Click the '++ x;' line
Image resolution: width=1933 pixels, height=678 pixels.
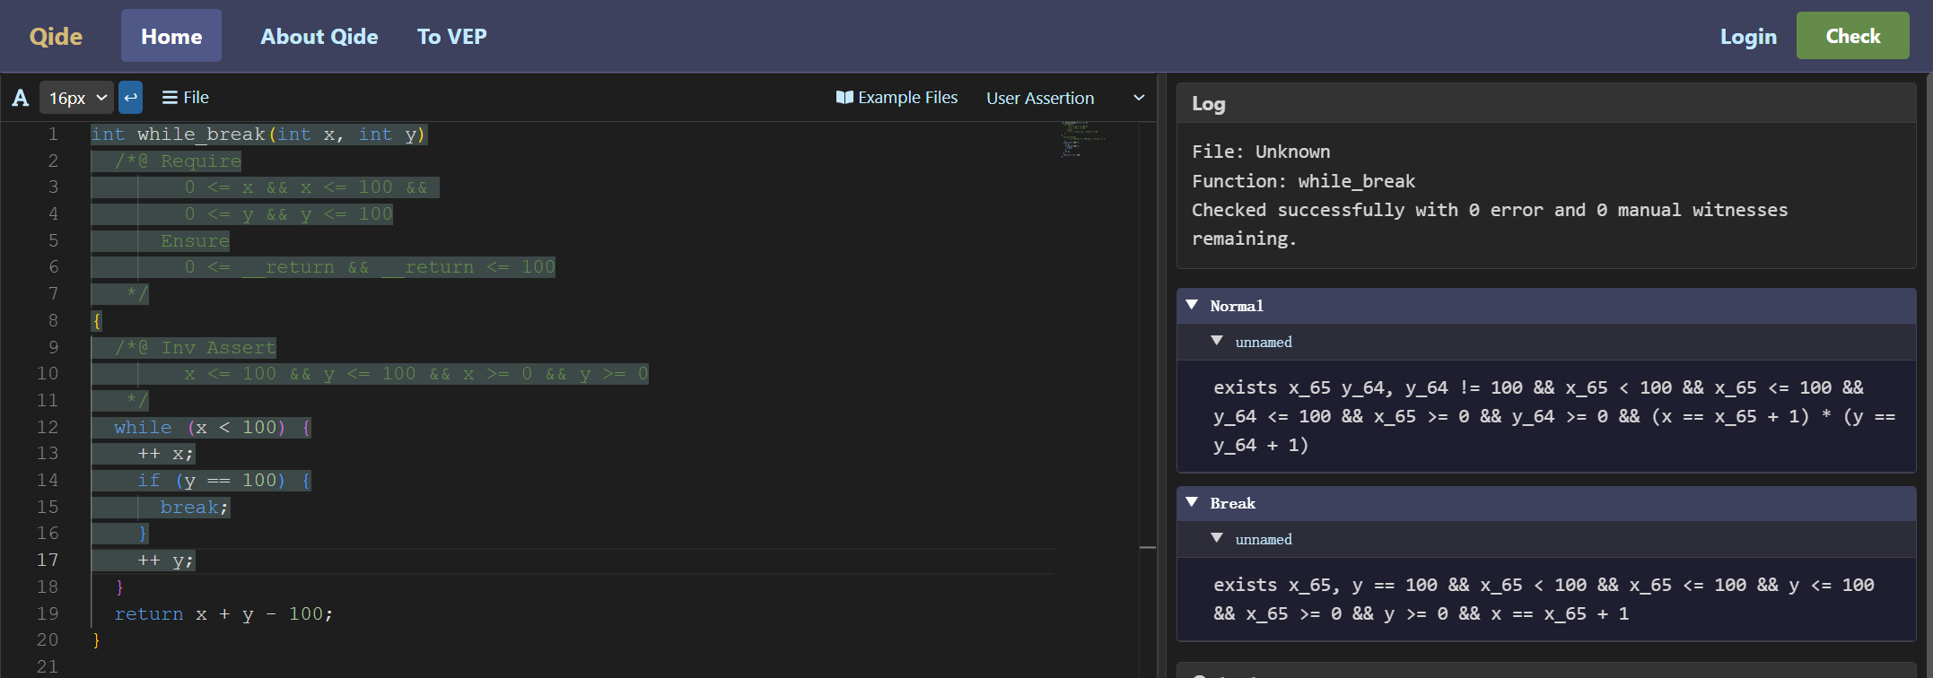165,454
